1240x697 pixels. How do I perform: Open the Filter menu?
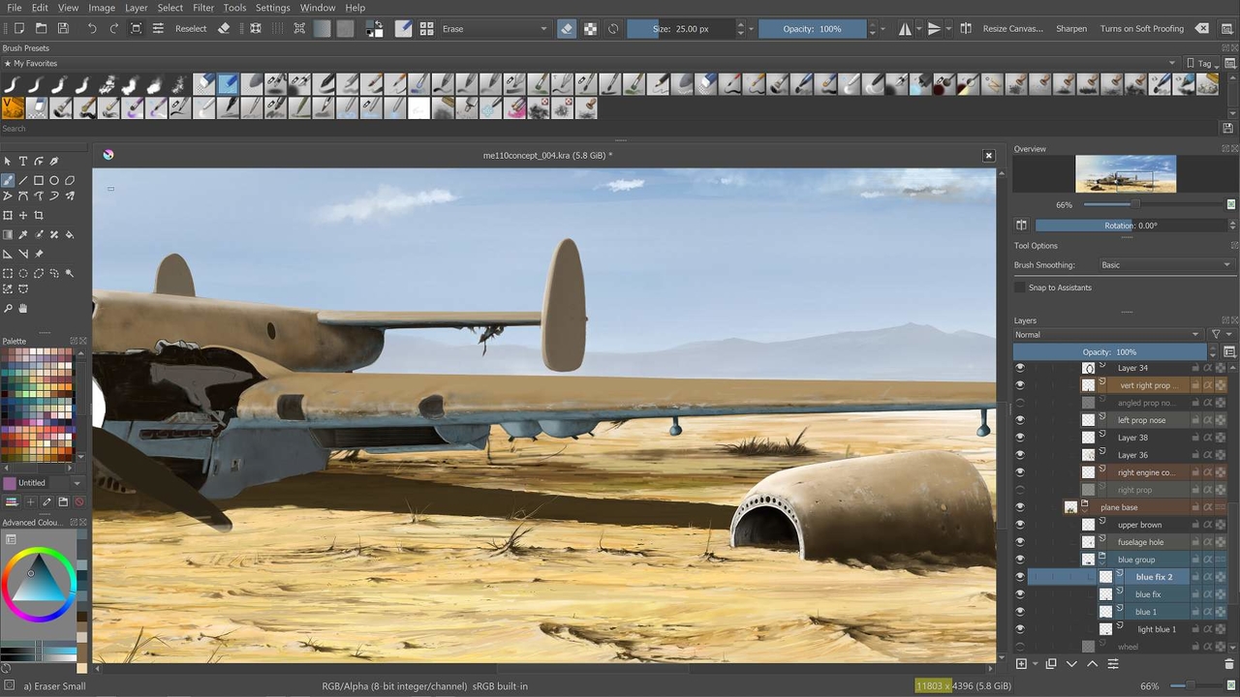point(203,8)
